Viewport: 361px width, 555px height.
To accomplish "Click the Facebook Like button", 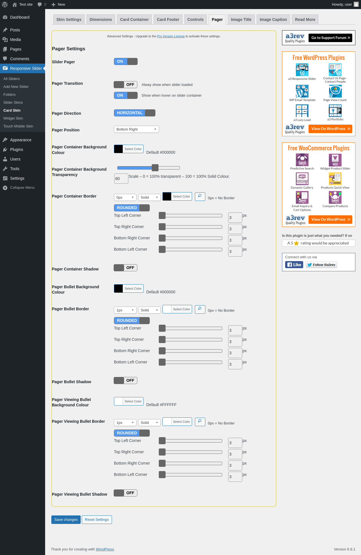I will point(294,265).
